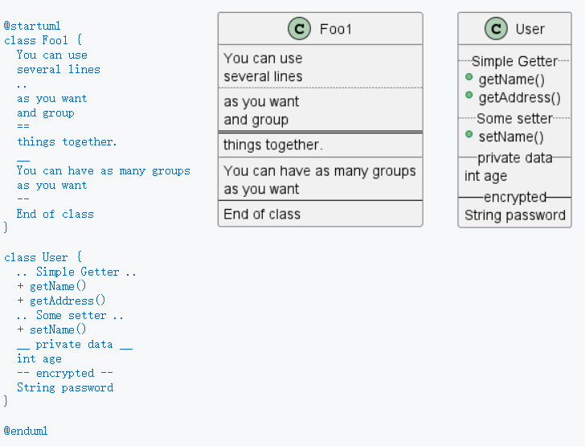The image size is (585, 446).
Task: Click the Simple Getter separator label
Action: (x=514, y=61)
